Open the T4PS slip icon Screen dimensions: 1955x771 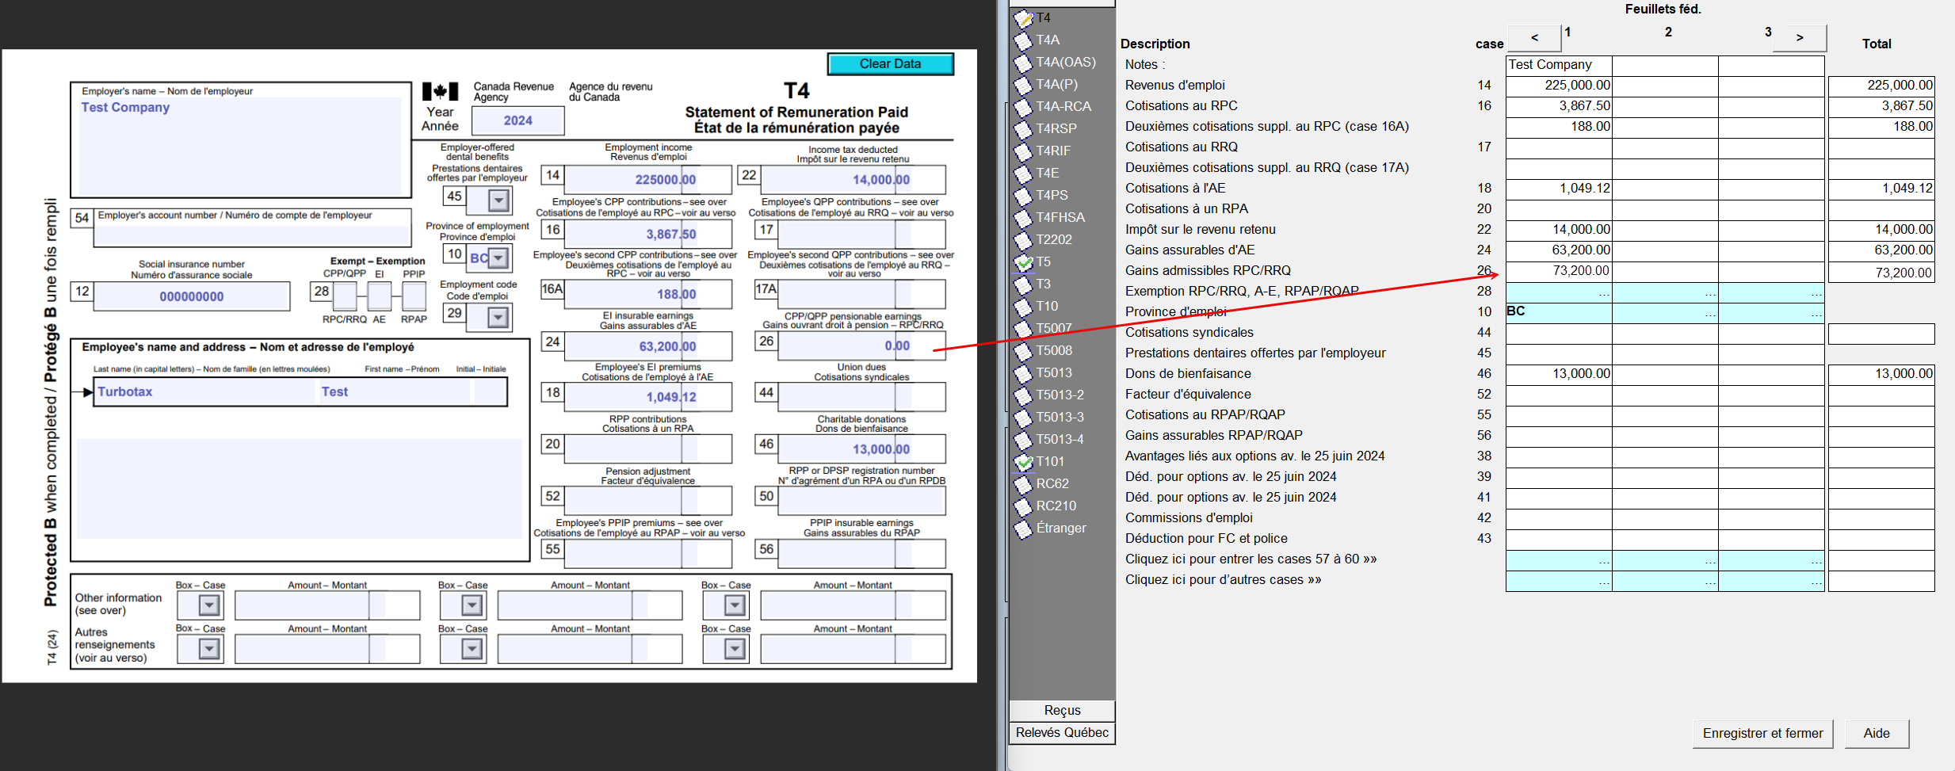(x=1024, y=196)
